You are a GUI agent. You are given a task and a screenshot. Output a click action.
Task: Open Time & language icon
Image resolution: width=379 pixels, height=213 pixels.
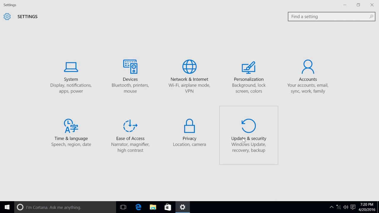click(x=71, y=126)
